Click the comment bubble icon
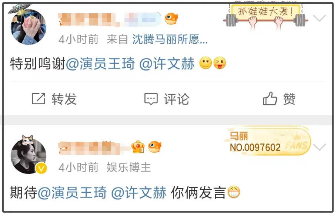334x213 pixels. (151, 99)
